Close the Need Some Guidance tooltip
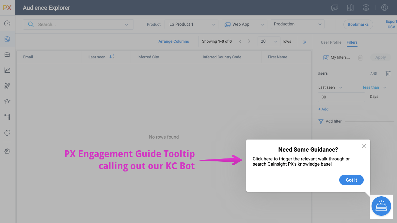397x223 pixels. point(364,146)
